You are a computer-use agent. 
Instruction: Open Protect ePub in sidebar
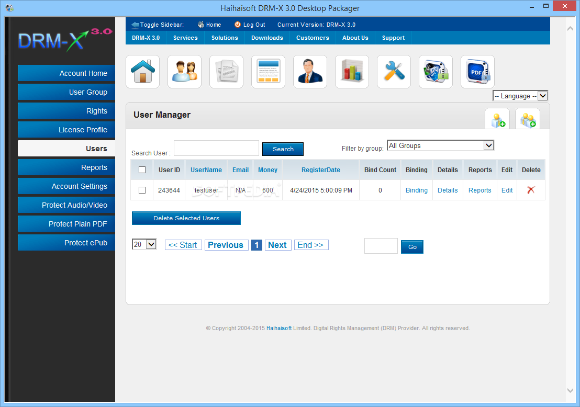[x=66, y=243]
